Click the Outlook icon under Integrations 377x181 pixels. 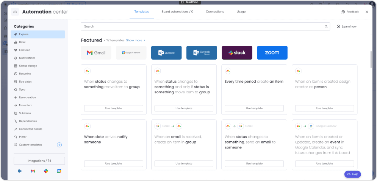20,171
